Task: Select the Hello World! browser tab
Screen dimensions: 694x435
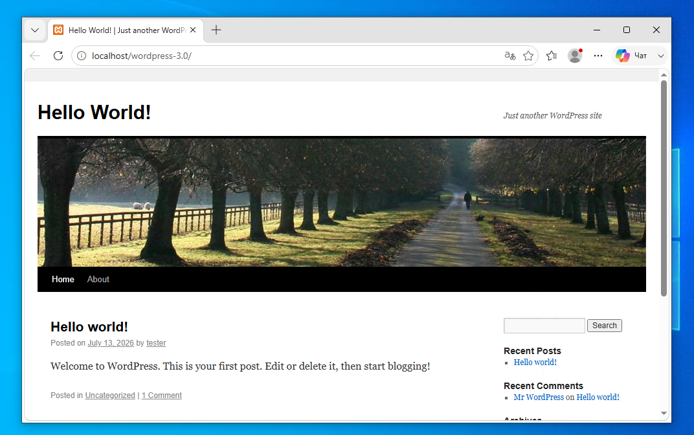Action: coord(126,30)
